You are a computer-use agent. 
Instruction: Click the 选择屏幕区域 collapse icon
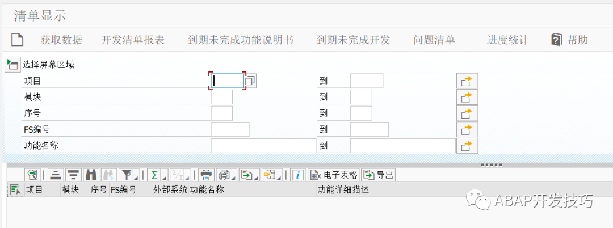[12, 65]
